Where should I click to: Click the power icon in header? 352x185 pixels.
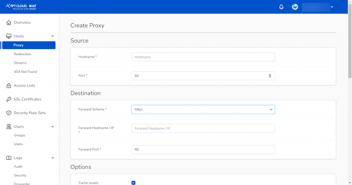pyautogui.click(x=295, y=7)
